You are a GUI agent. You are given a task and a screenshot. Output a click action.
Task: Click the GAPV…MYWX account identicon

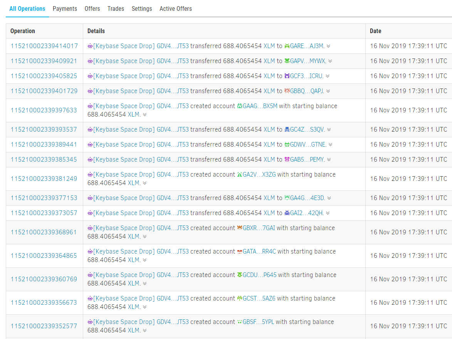(287, 61)
